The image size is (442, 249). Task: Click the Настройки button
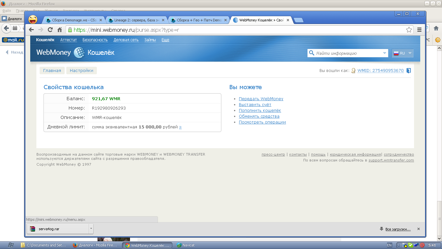pyautogui.click(x=82, y=71)
